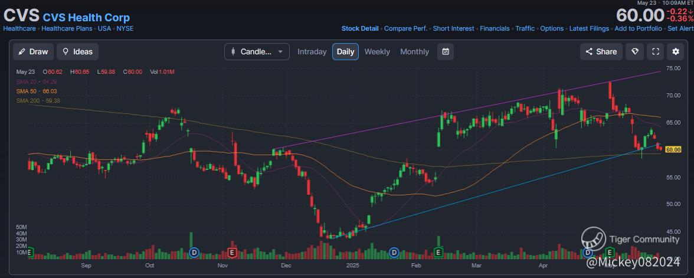Add CVS to Portfolio
This screenshot has height=278, width=694.
(639, 28)
